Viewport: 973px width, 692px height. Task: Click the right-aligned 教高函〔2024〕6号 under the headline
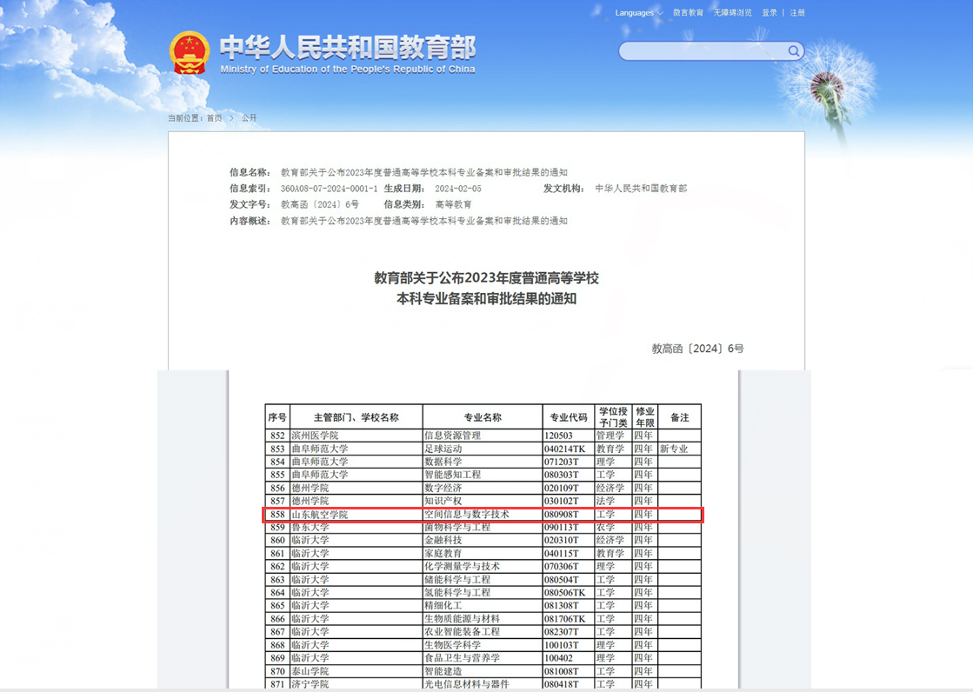click(x=697, y=349)
